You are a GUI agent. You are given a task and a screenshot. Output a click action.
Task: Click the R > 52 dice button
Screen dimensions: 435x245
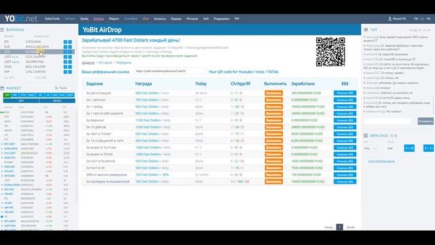tap(429, 148)
